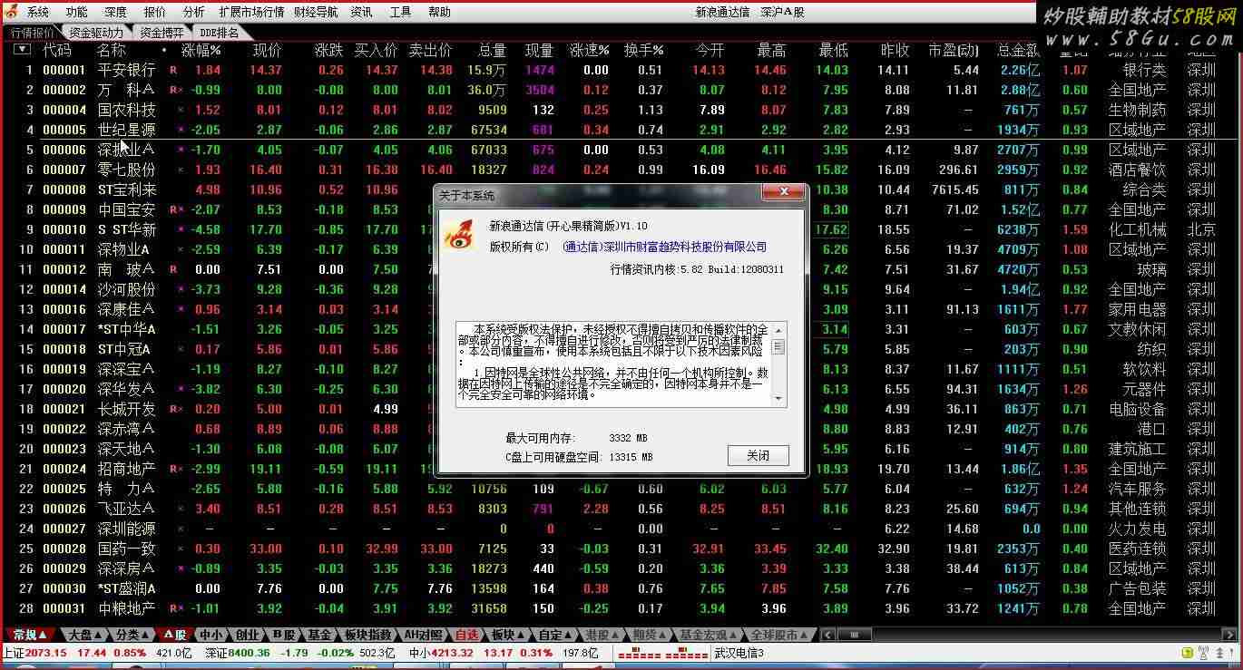Screen dimensions: 1243x670
Task: Expand the 全球股市 bottom tab menu
Action: click(x=778, y=635)
